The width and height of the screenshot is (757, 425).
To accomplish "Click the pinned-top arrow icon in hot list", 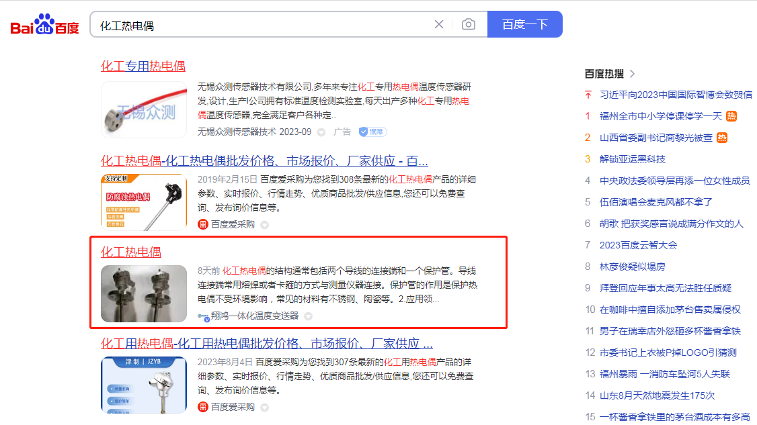I will 588,95.
